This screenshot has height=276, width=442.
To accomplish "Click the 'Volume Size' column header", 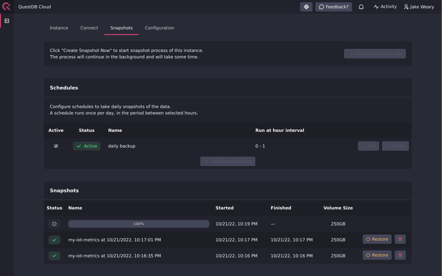I will pyautogui.click(x=338, y=208).
